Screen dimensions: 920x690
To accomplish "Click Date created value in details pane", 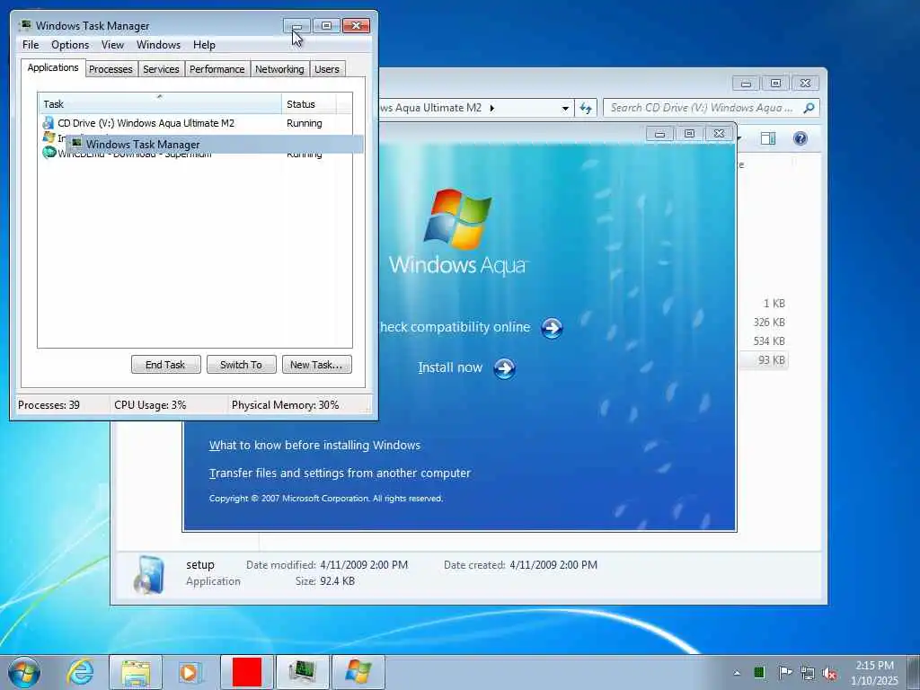I will click(x=553, y=565).
